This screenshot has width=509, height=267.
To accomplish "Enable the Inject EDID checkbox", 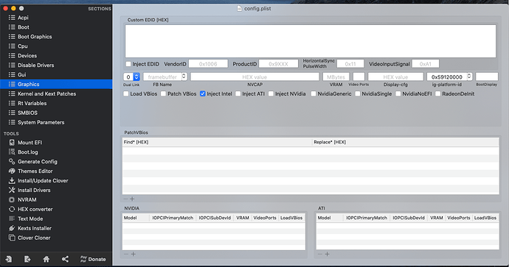I will click(128, 64).
